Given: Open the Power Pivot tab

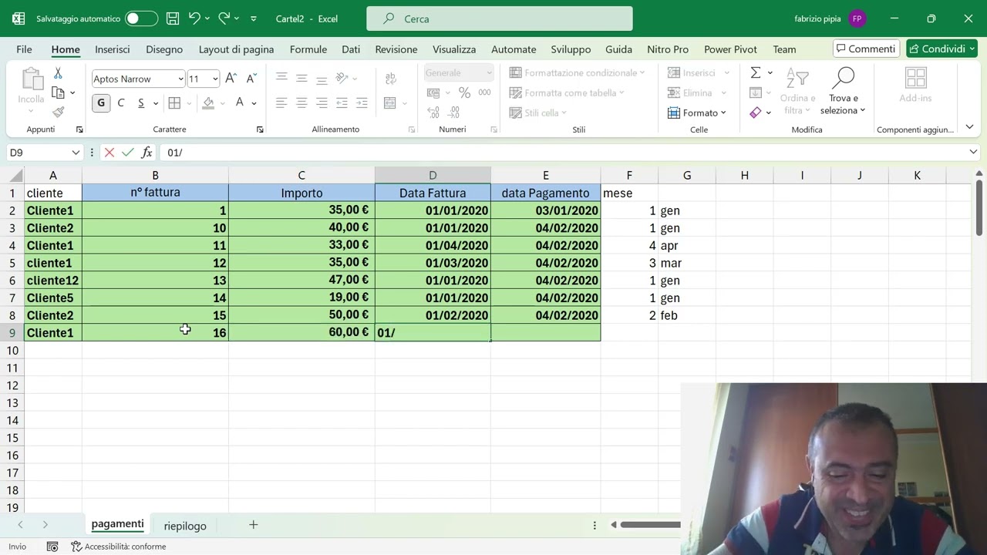Looking at the screenshot, I should click(730, 49).
